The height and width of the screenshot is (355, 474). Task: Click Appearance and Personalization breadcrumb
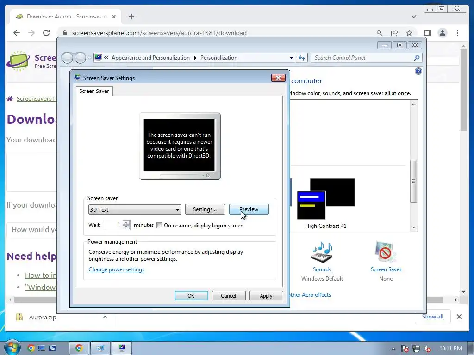[x=150, y=58]
